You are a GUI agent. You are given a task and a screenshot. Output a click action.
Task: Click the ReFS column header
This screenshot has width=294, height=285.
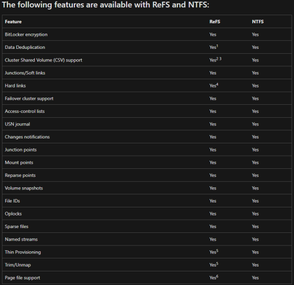[215, 22]
